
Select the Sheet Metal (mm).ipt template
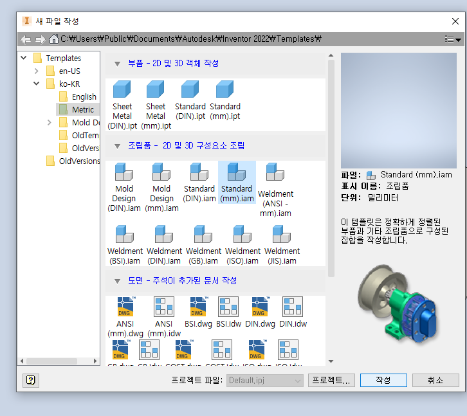156,105
